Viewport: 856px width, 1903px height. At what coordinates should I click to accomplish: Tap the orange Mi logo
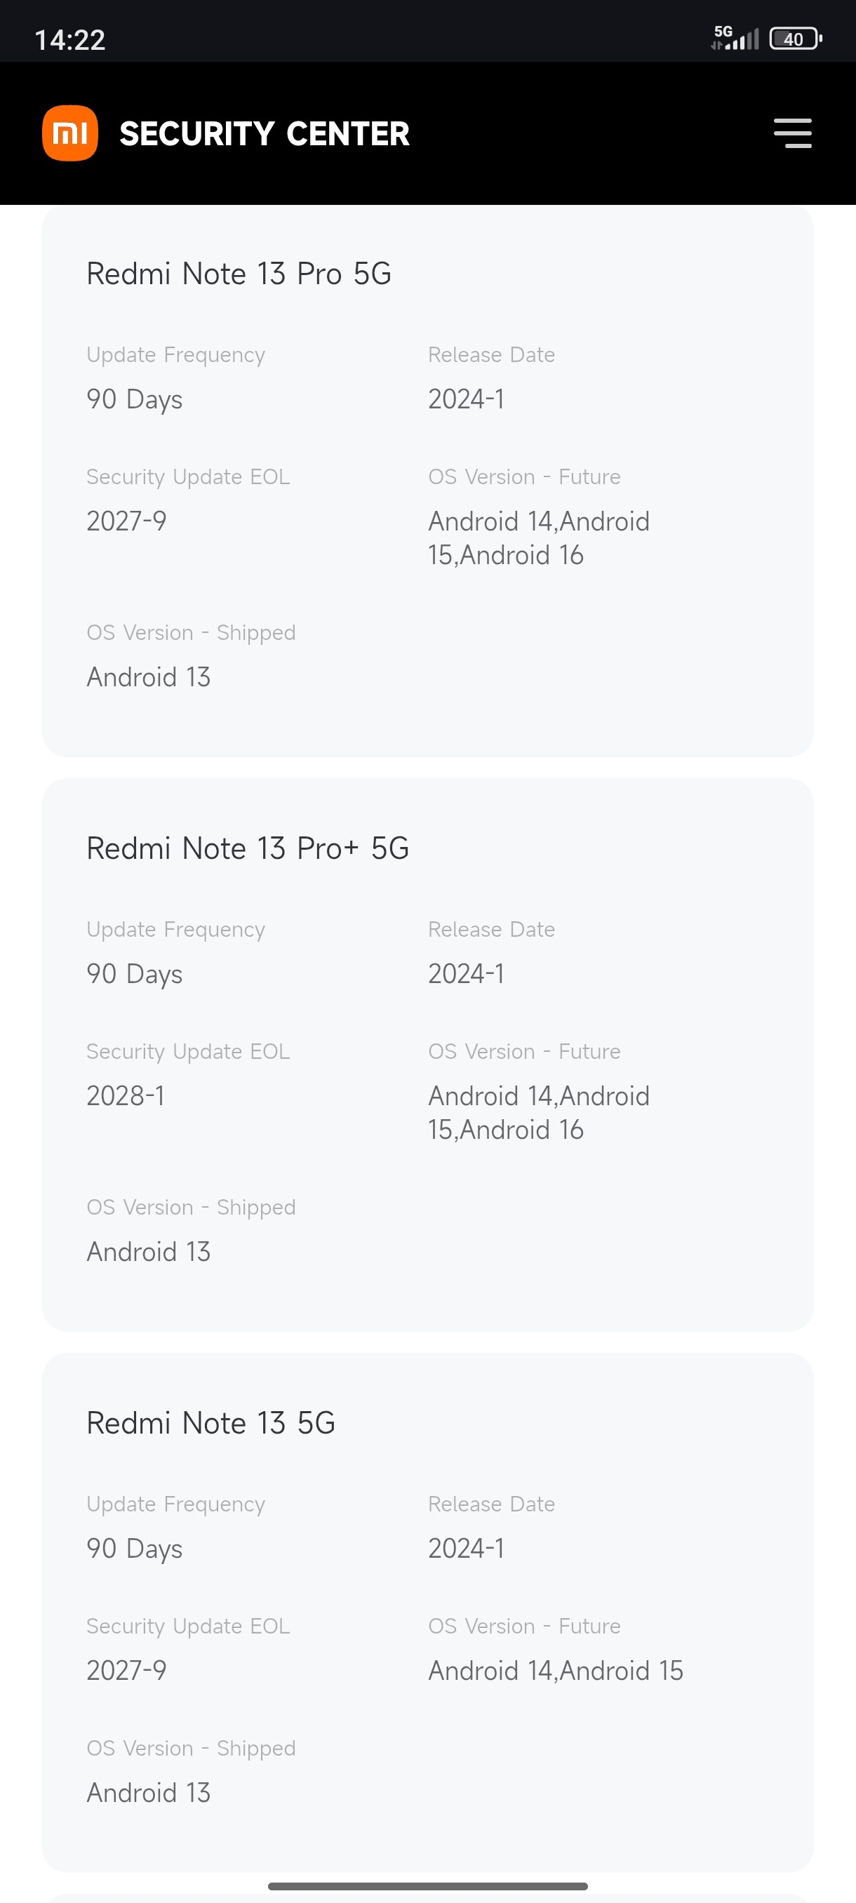click(x=70, y=133)
